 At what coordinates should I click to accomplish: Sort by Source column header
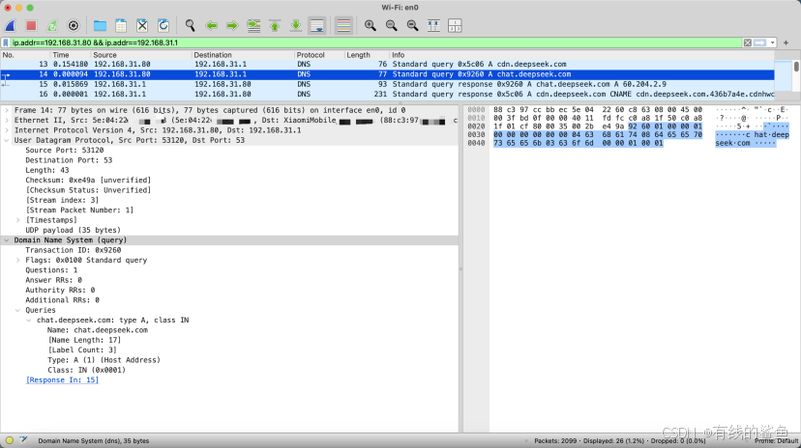click(x=141, y=54)
